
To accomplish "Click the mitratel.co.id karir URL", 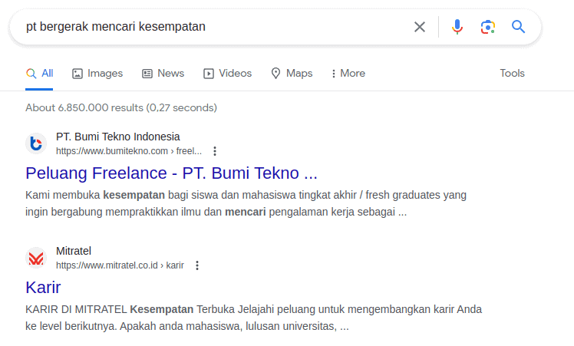I will [120, 265].
